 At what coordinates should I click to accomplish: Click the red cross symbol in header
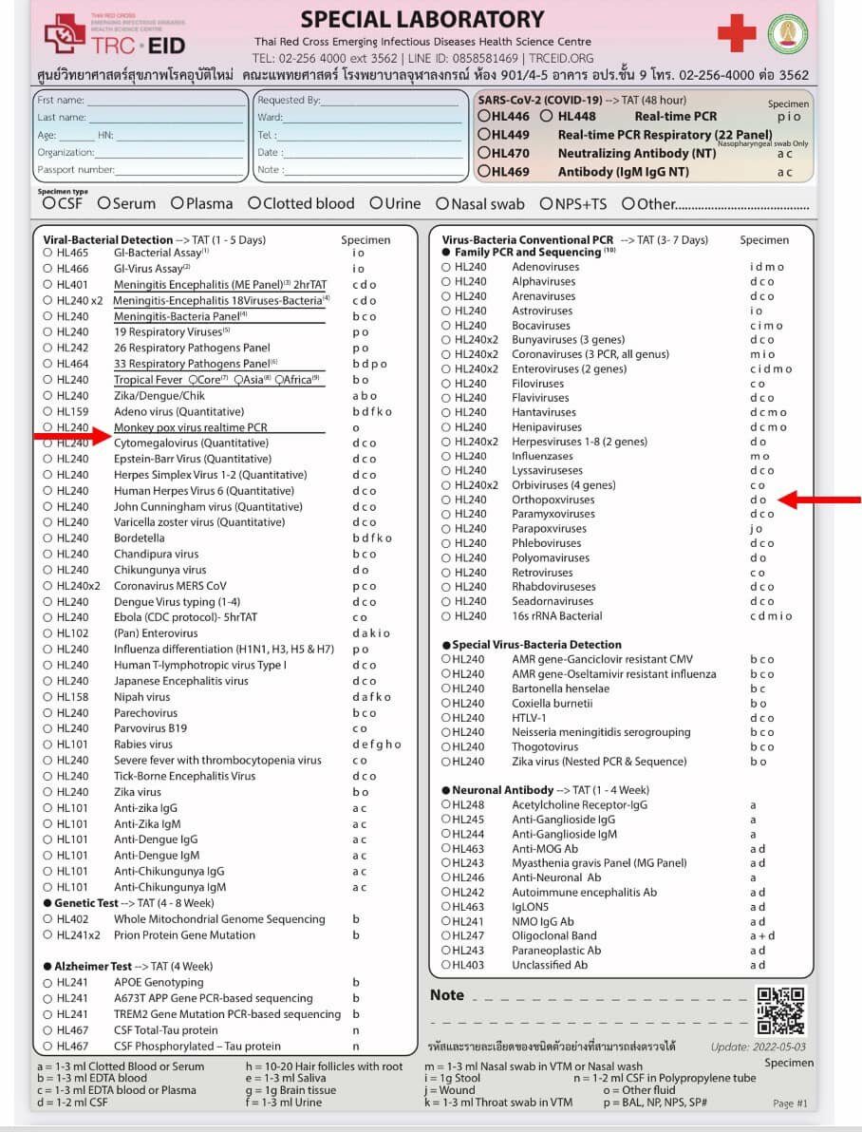tap(737, 33)
